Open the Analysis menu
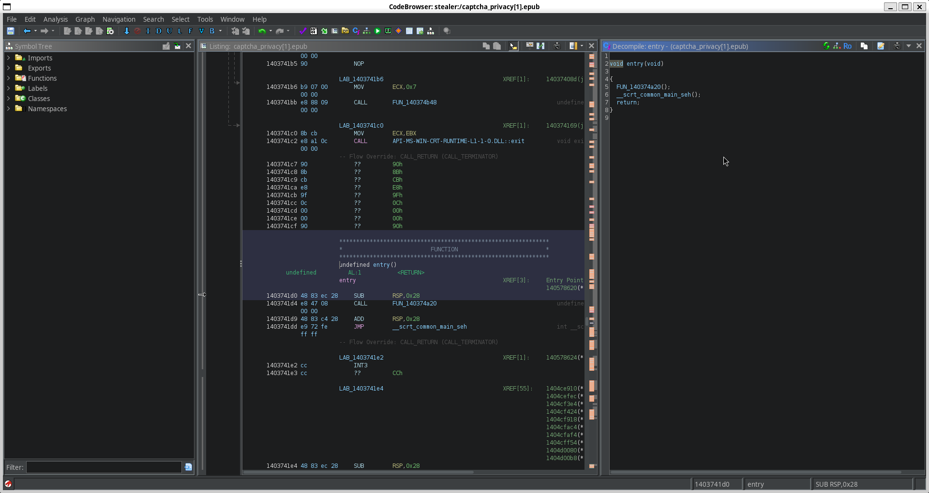 (55, 19)
